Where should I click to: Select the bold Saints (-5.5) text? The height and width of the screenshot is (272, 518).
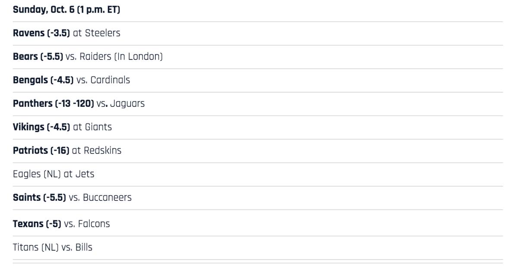coord(39,197)
